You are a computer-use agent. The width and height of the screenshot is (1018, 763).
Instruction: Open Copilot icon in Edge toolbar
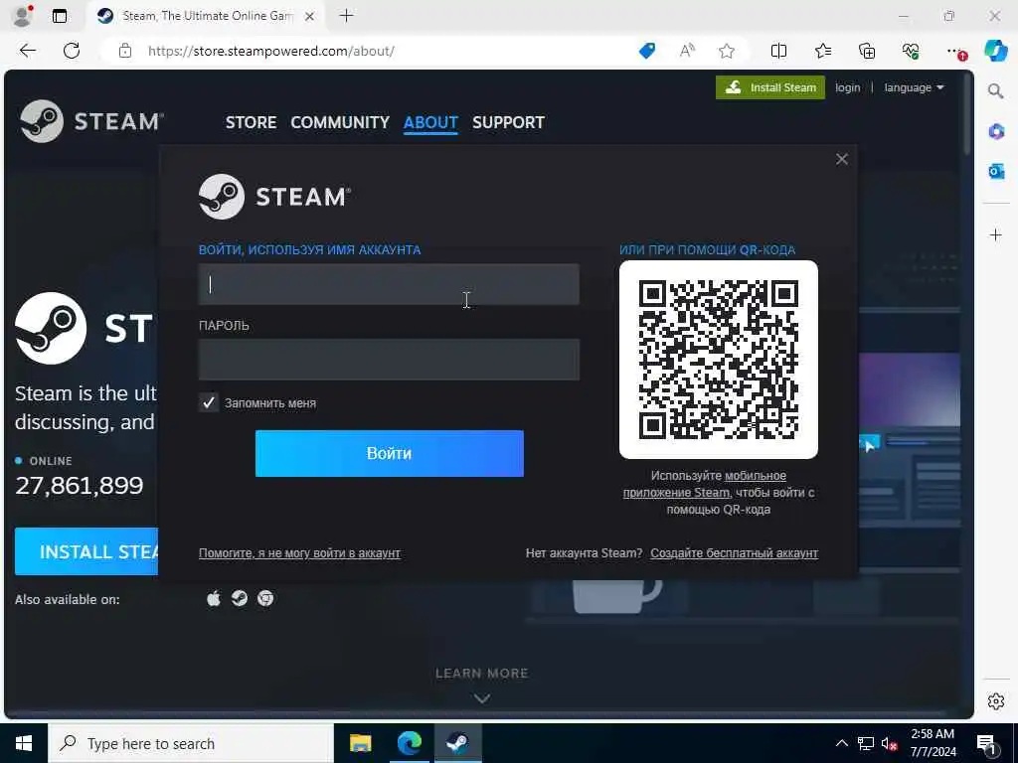[995, 51]
